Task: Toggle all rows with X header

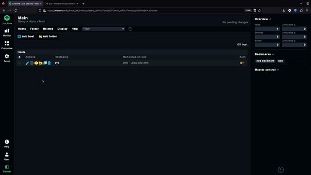Action: 19,57
